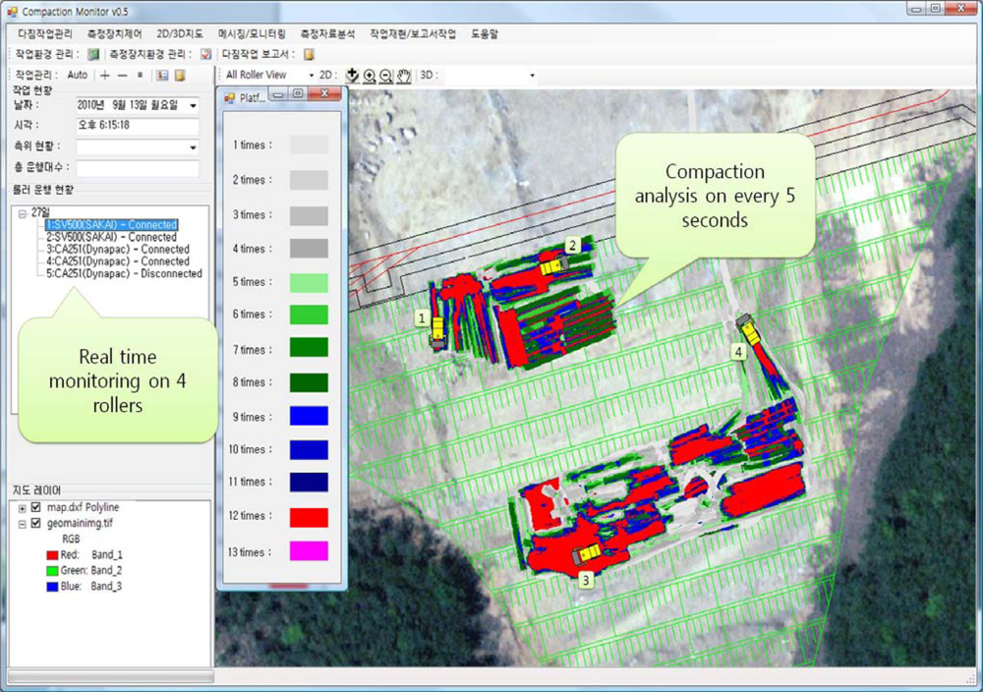
Task: Select the pan hand tool
Action: click(x=403, y=76)
